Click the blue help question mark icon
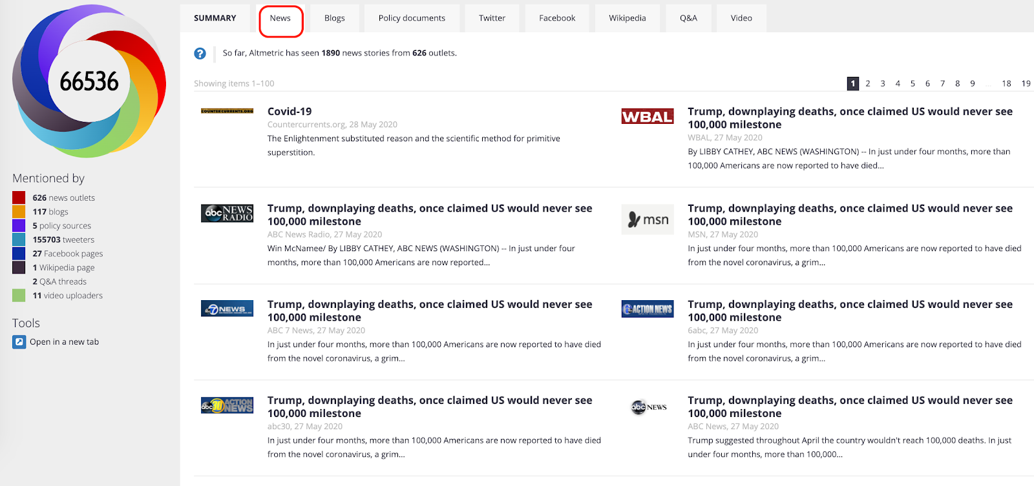 point(200,54)
